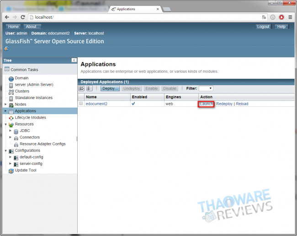
Task: Close the Applications browser tab
Action: click(x=158, y=9)
